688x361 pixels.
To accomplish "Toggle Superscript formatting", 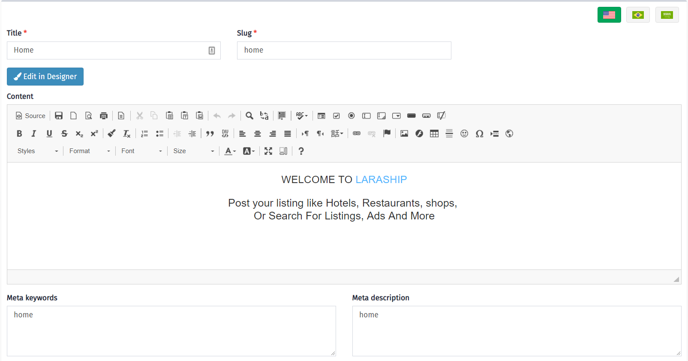I will 94,134.
